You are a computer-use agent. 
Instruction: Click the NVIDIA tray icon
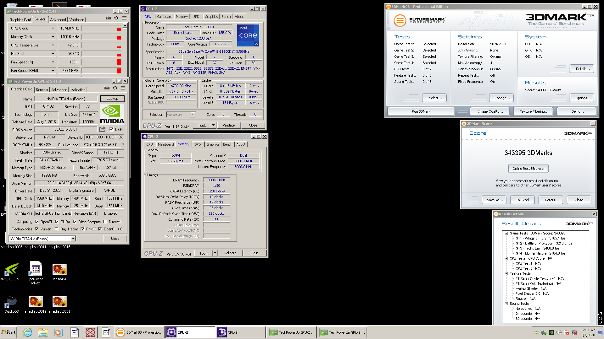(x=551, y=332)
